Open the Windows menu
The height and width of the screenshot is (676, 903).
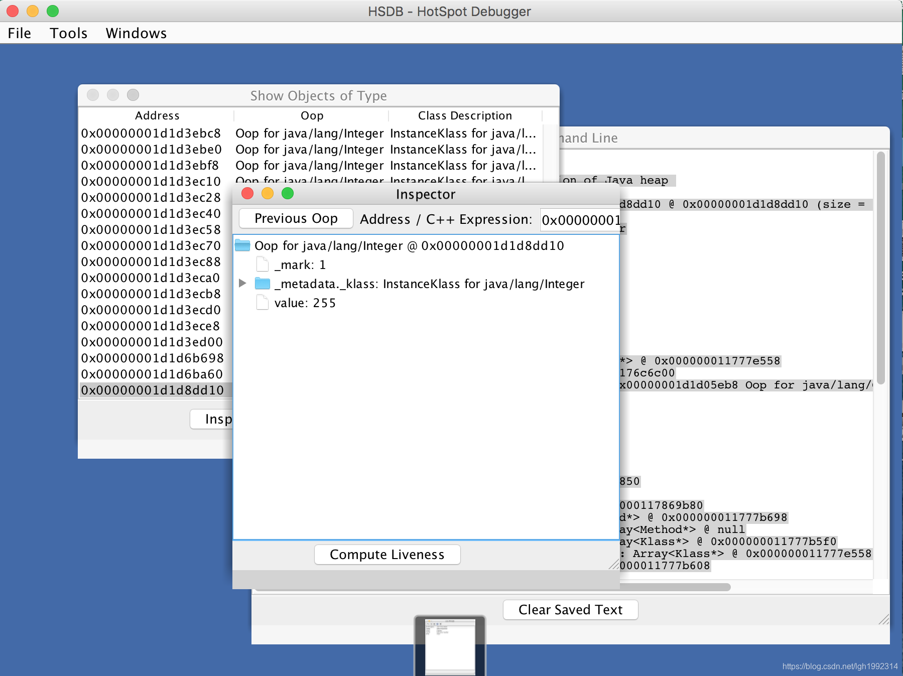(136, 33)
